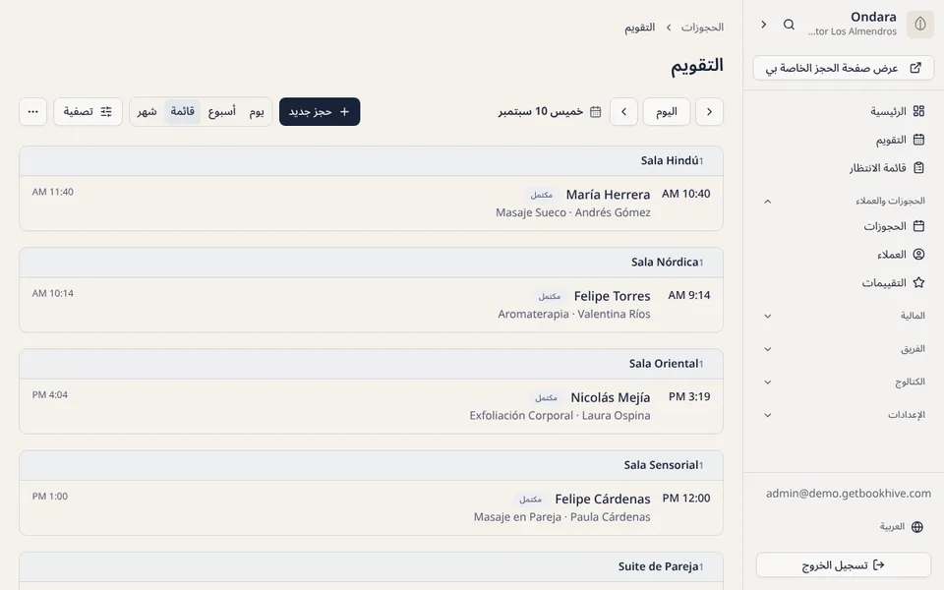Click the filter sliders icon in تصفية

pos(106,111)
